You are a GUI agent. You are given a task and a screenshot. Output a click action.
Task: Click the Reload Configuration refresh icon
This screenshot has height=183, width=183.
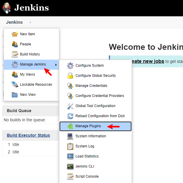(x=70, y=116)
